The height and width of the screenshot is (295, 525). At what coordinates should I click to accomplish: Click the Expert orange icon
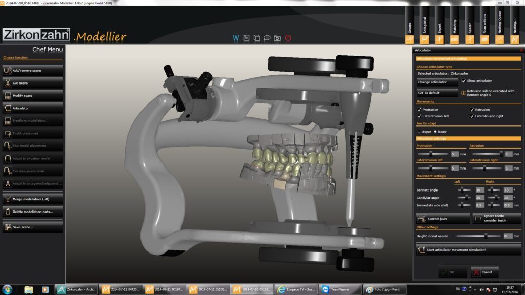pyautogui.click(x=439, y=40)
